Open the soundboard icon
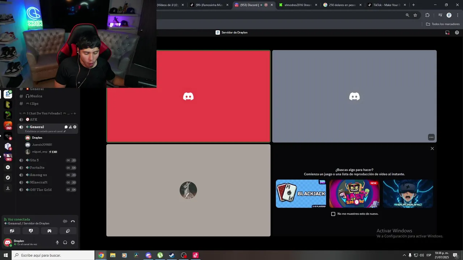This screenshot has height=260, width=463. tap(68, 231)
